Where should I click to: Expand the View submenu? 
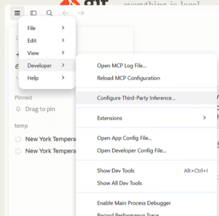click(47, 53)
